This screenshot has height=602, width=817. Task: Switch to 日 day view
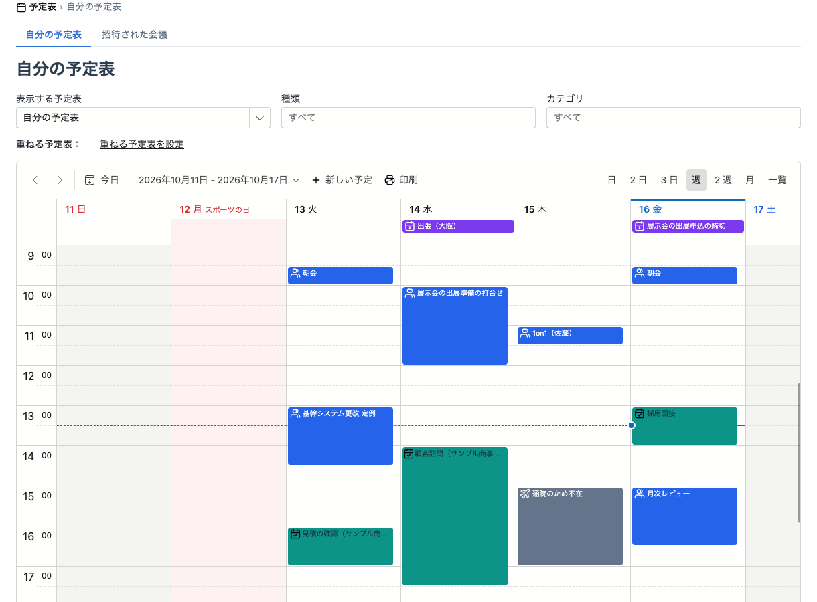[611, 180]
